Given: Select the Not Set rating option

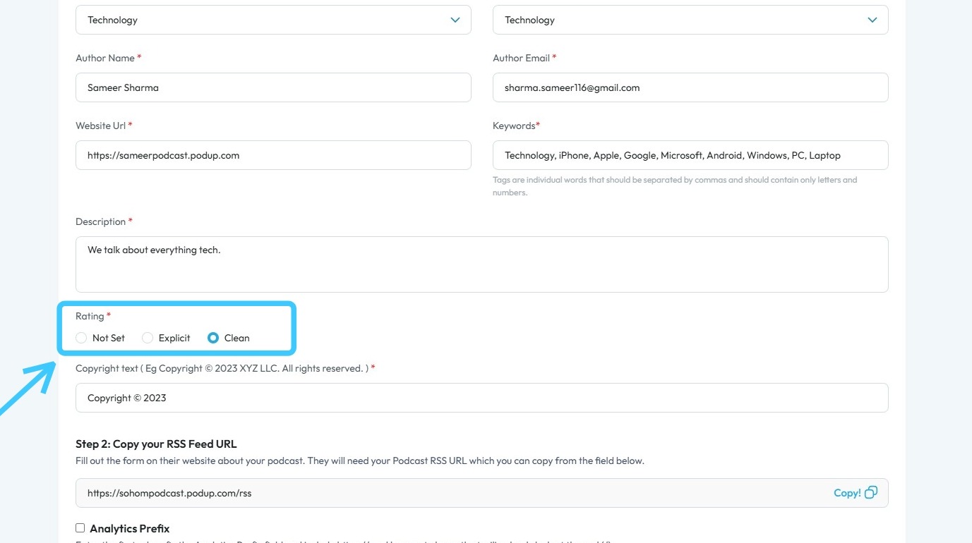Looking at the screenshot, I should point(81,338).
